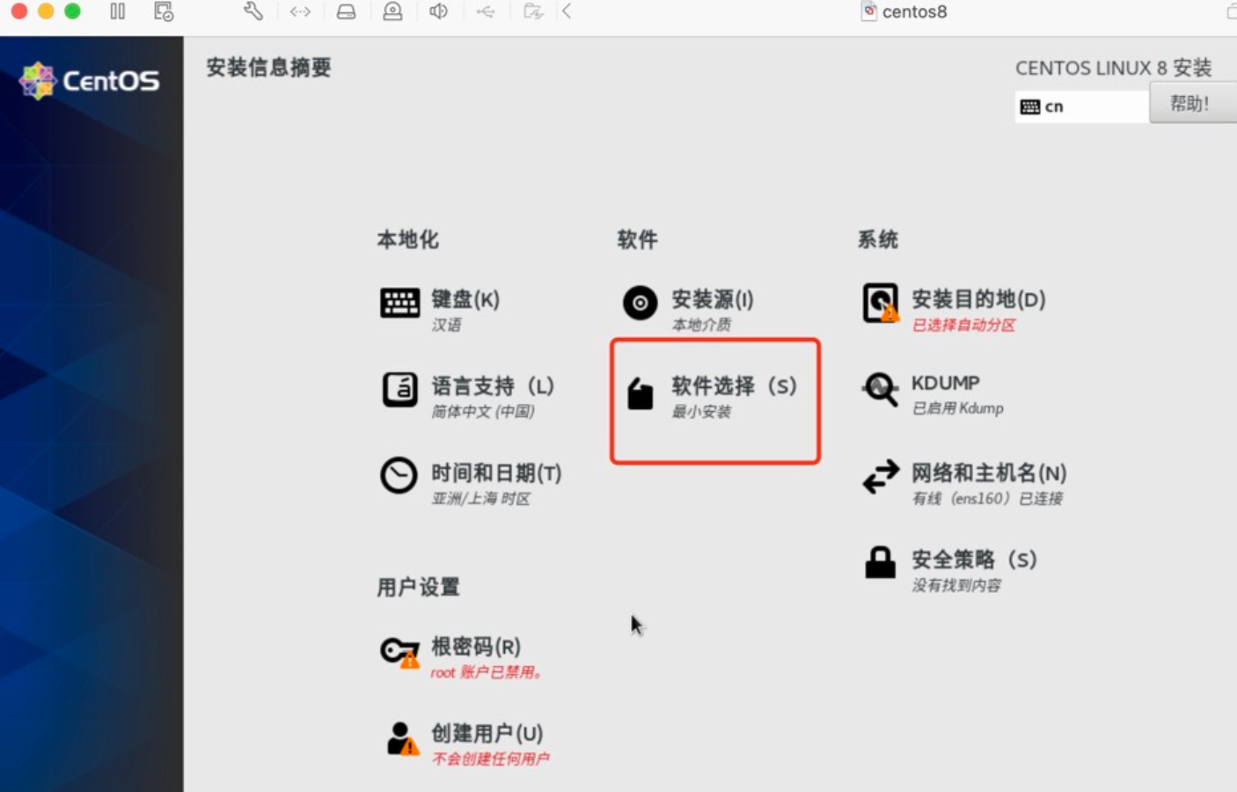Viewport: 1237px width, 792px height.
Task: Click the 已启用 Kdump status text
Action: click(x=957, y=408)
